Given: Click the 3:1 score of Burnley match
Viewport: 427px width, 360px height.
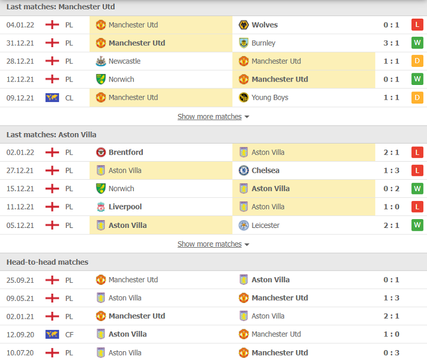Looking at the screenshot, I should click(x=391, y=43).
